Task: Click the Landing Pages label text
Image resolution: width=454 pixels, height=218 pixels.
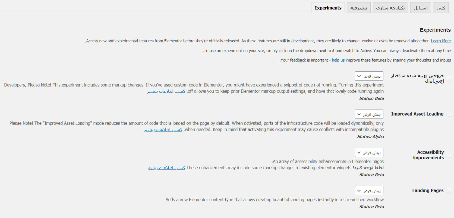Action: [x=428, y=190]
